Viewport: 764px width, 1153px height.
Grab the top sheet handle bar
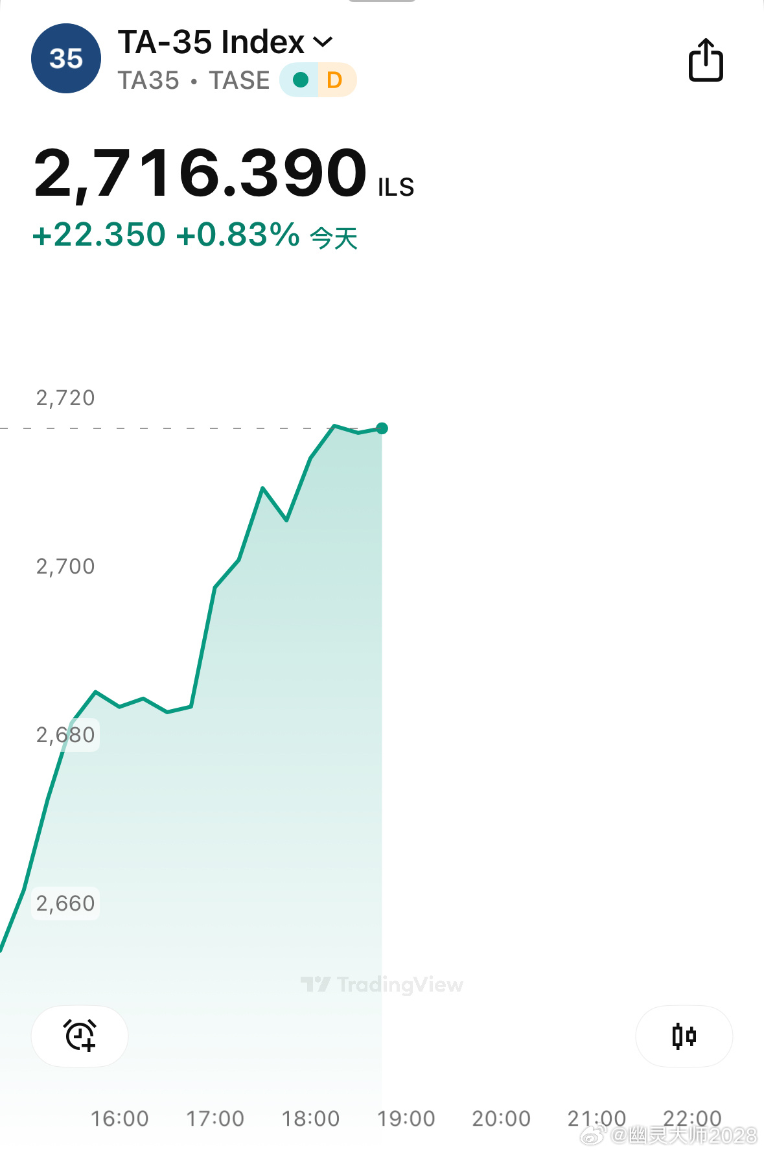(x=382, y=1)
